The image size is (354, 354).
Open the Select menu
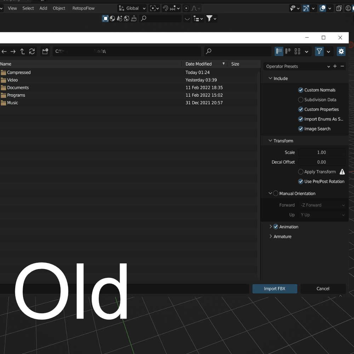[x=28, y=8]
